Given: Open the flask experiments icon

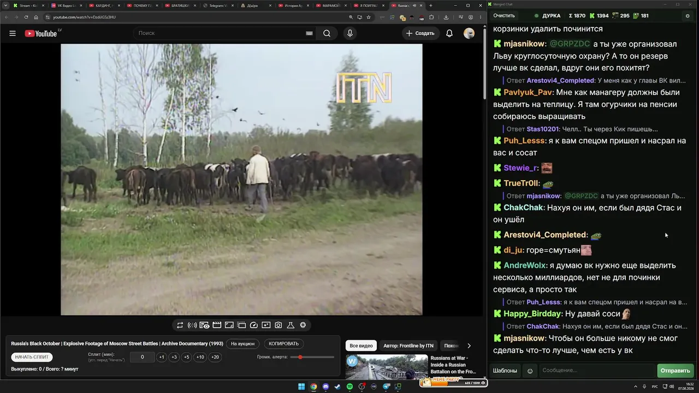Looking at the screenshot, I should coord(291,325).
